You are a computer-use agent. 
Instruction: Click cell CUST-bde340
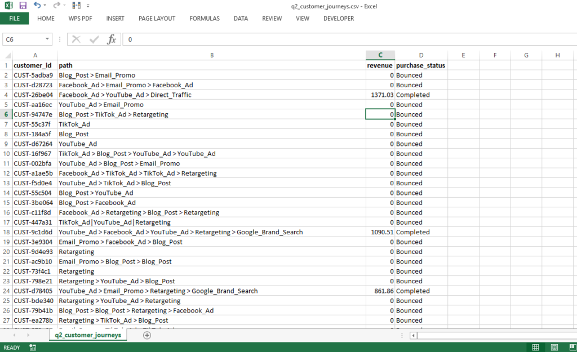coord(35,301)
